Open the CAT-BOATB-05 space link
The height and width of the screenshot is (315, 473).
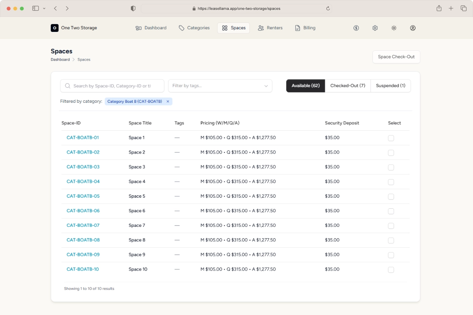coord(83,196)
